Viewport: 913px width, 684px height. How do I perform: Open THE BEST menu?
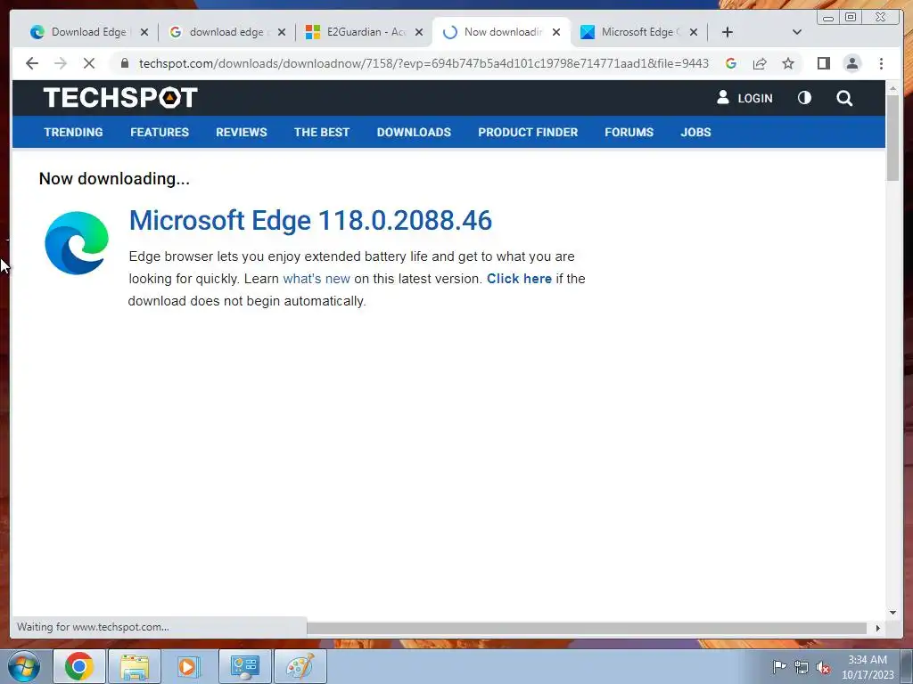321,132
